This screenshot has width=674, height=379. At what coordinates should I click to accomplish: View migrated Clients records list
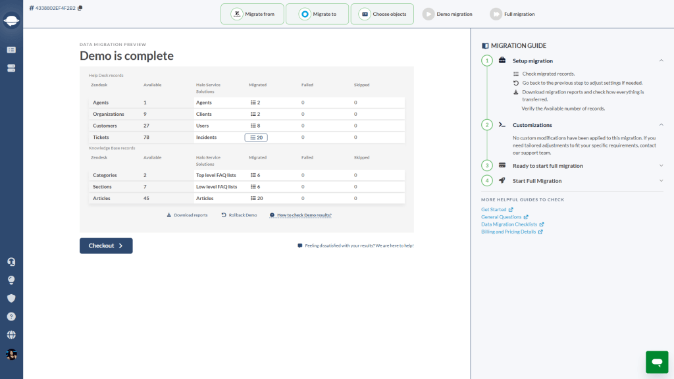coord(255,114)
